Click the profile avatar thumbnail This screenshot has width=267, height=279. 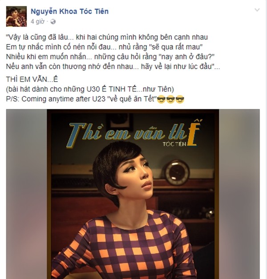pos(16,16)
